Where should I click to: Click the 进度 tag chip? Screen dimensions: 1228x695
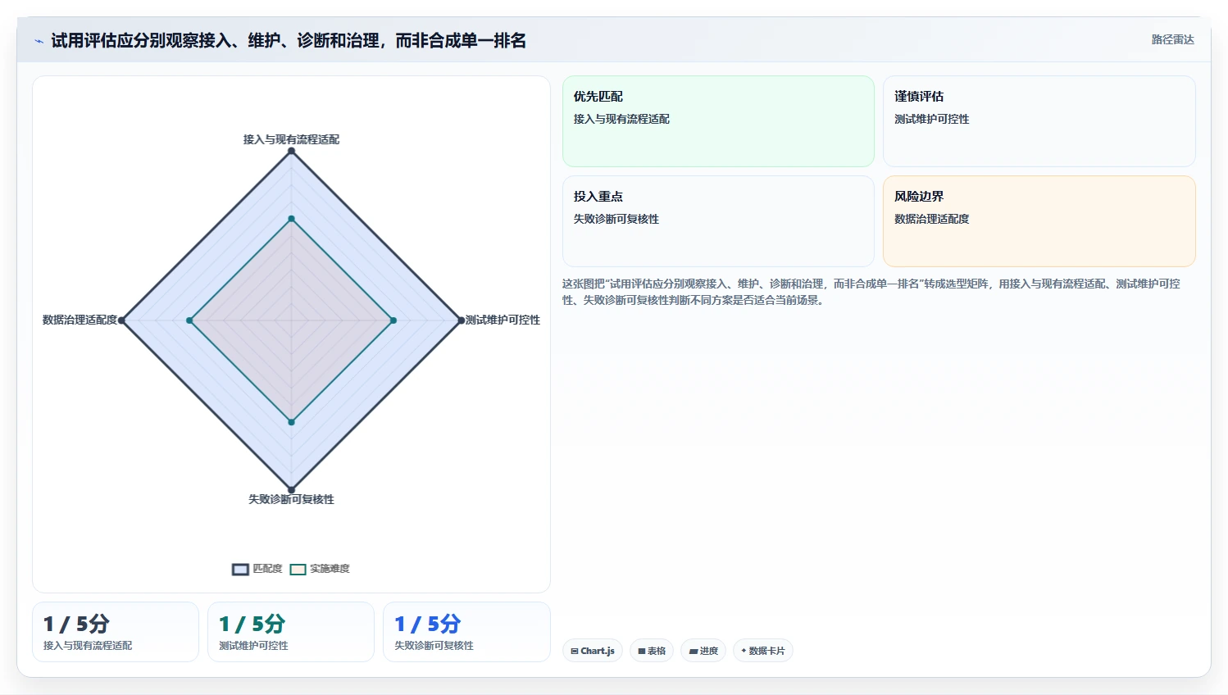(703, 651)
